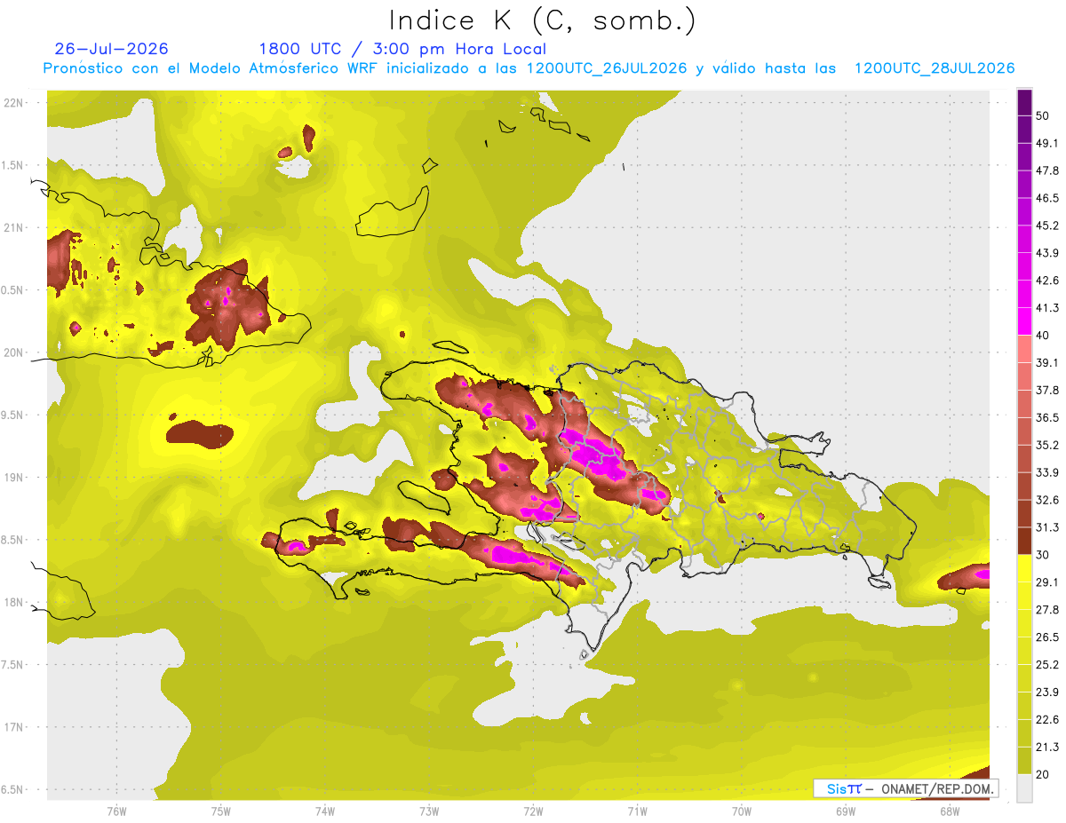Click the colorbar value '25.2'

(x=1047, y=665)
